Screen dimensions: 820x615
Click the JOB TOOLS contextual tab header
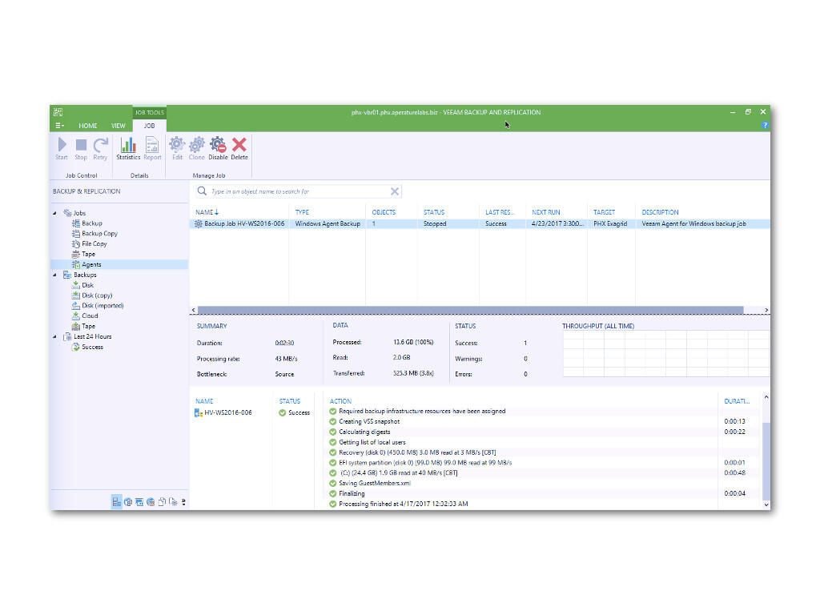[150, 112]
